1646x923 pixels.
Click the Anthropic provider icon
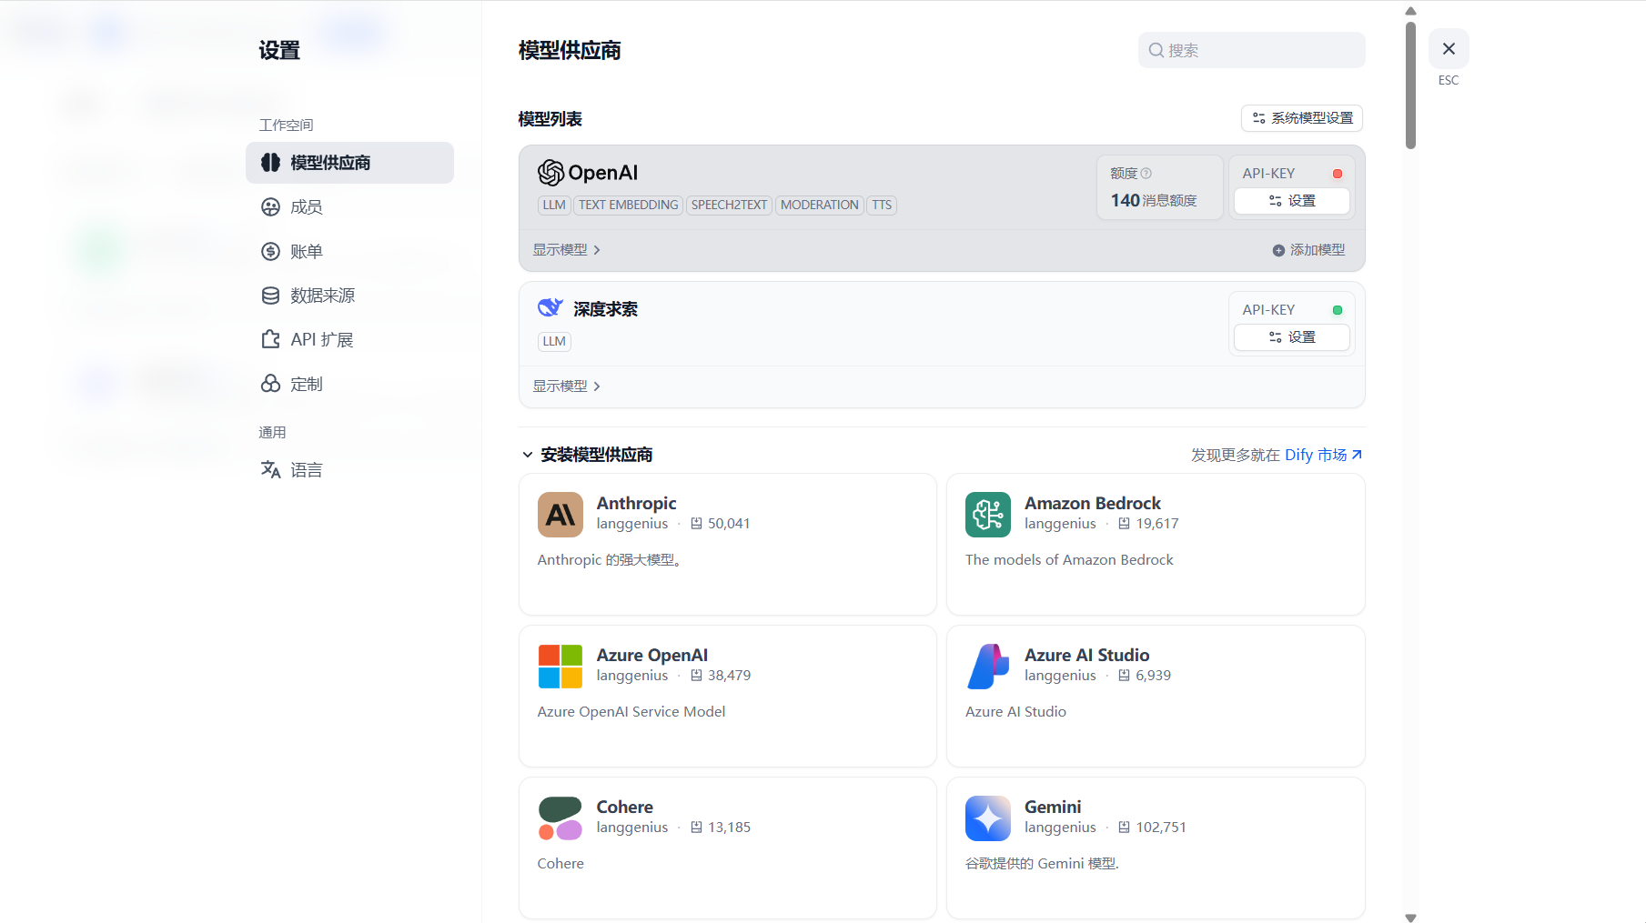tap(560, 515)
